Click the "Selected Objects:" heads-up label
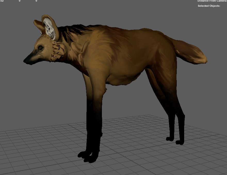The width and height of the screenshot is (227, 175). 209,6
